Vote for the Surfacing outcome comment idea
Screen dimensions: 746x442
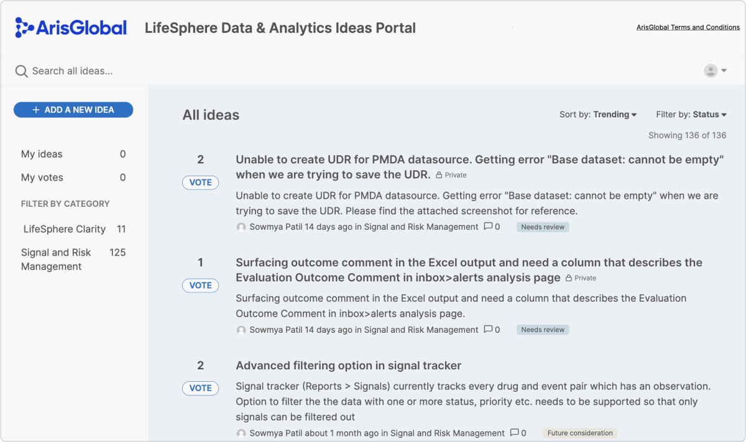pyautogui.click(x=200, y=286)
